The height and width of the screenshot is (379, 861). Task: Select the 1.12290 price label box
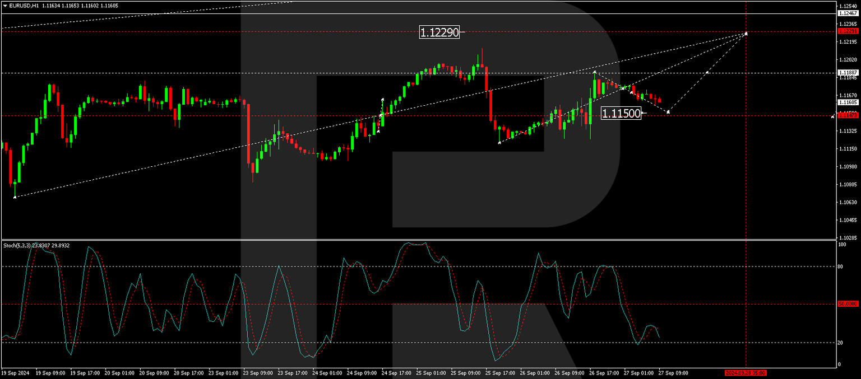441,32
